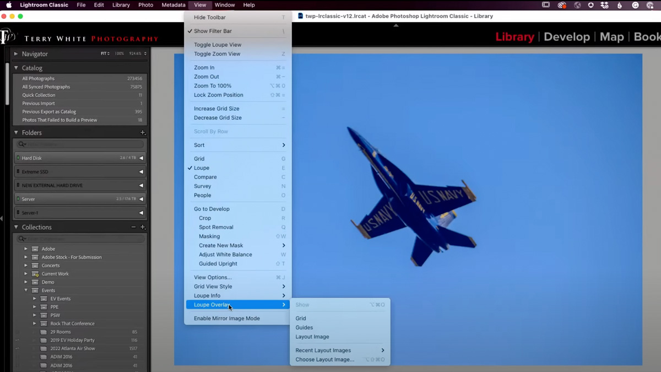Click the minus icon in Collections header
661x372 pixels.
133,227
